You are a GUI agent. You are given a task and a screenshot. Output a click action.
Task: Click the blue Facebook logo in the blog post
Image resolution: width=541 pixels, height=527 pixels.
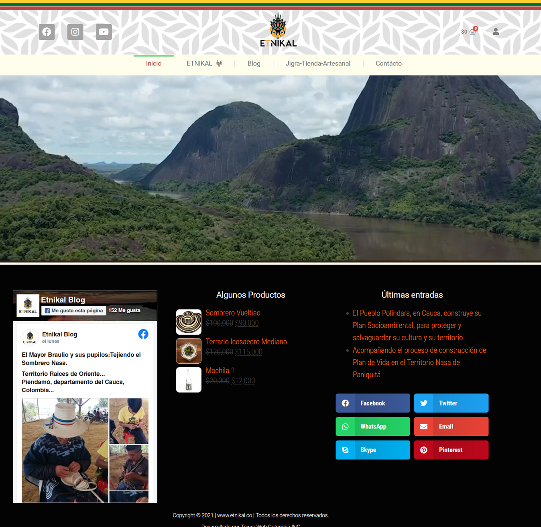tap(143, 334)
